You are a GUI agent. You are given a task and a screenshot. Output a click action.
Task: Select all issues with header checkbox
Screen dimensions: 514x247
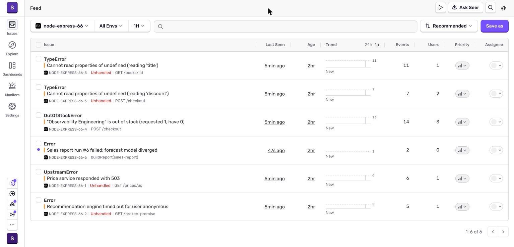(x=39, y=45)
